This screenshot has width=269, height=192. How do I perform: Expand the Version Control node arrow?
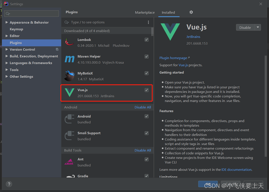point(7,49)
